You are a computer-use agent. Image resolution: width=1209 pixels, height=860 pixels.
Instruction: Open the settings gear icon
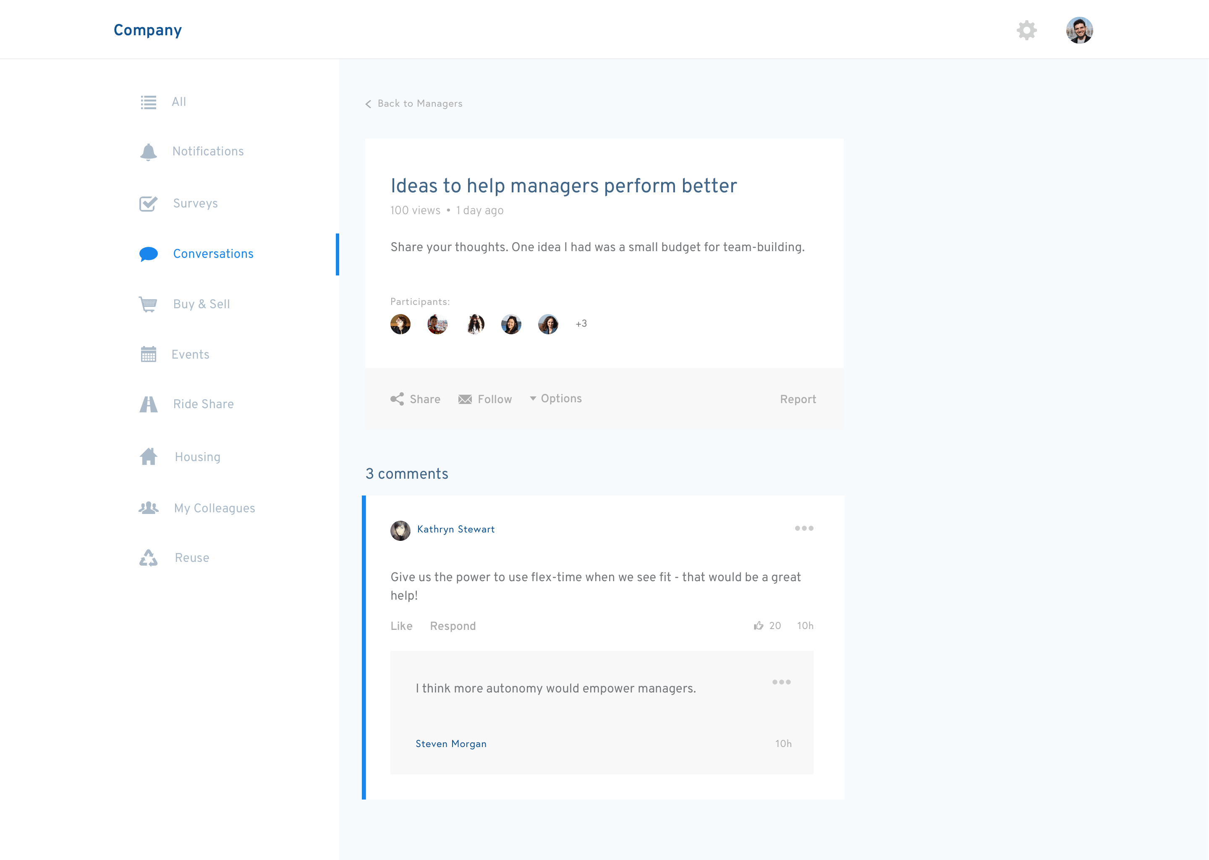(1026, 30)
